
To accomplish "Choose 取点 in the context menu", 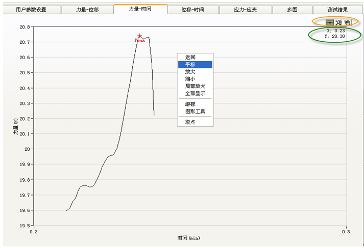I will (190, 122).
